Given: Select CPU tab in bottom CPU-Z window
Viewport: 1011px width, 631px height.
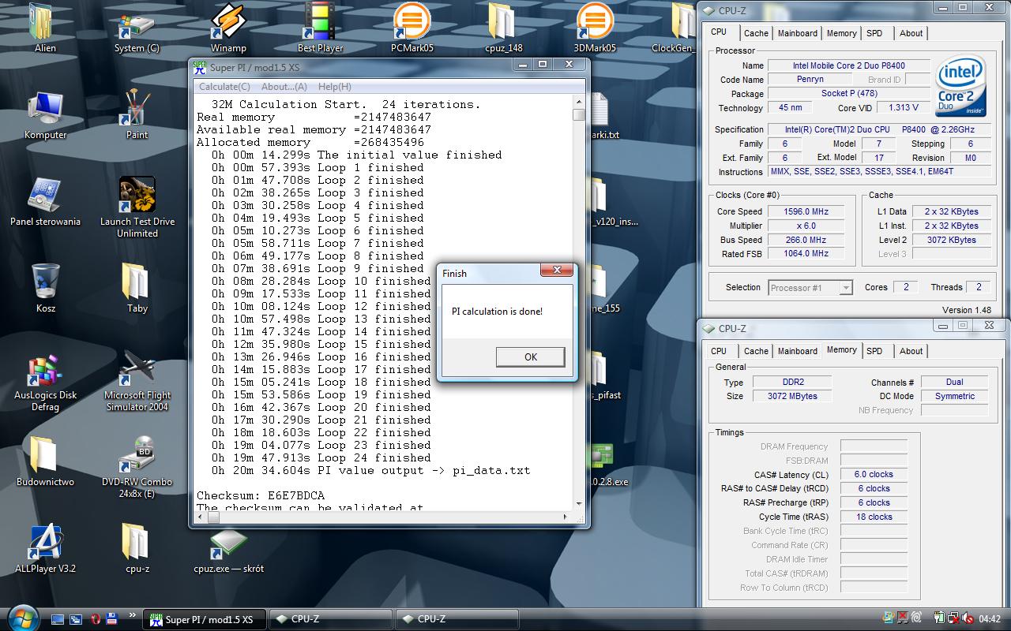Looking at the screenshot, I should 719,351.
